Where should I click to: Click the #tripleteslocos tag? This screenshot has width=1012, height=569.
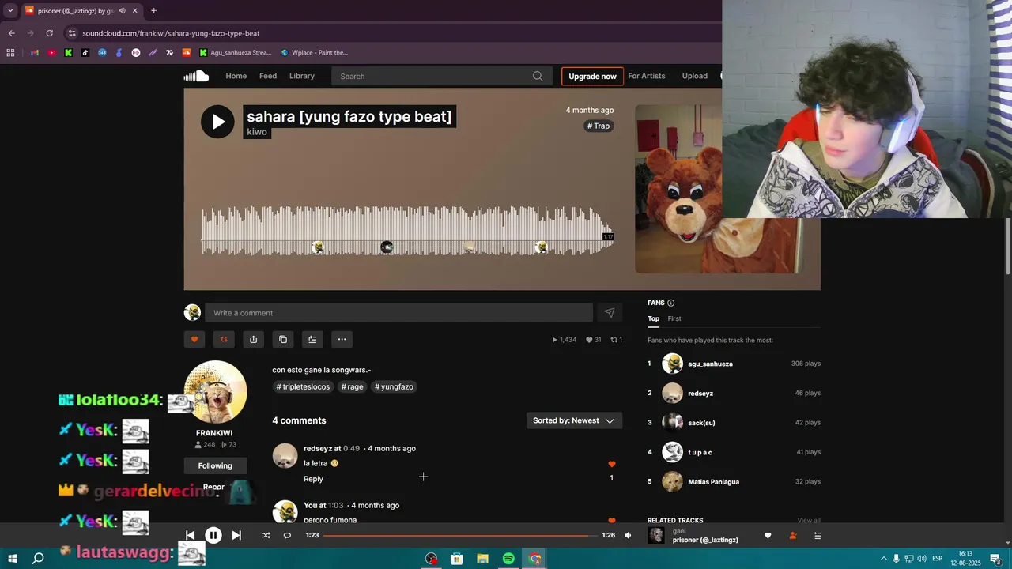[303, 386]
